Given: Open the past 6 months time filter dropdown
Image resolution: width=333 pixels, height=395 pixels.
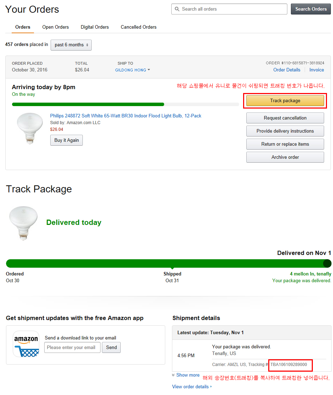Looking at the screenshot, I should pyautogui.click(x=71, y=45).
